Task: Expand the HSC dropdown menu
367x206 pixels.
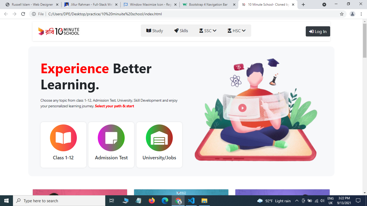Action: tap(236, 31)
